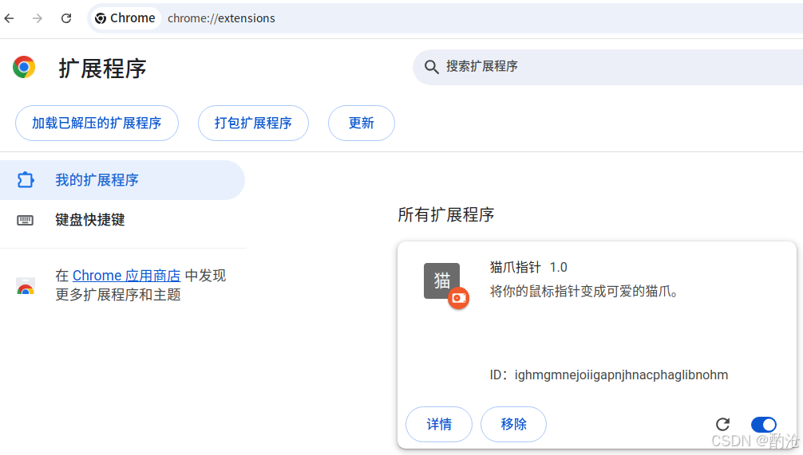
Task: Click the 更新 button
Action: (361, 124)
